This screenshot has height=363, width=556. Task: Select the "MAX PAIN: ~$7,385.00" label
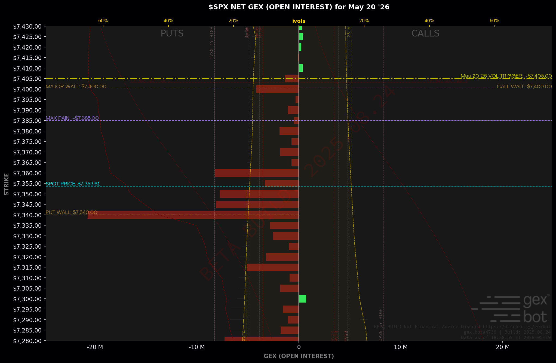[72, 118]
